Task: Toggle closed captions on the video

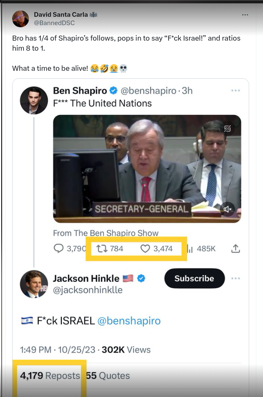Action: pos(227,129)
